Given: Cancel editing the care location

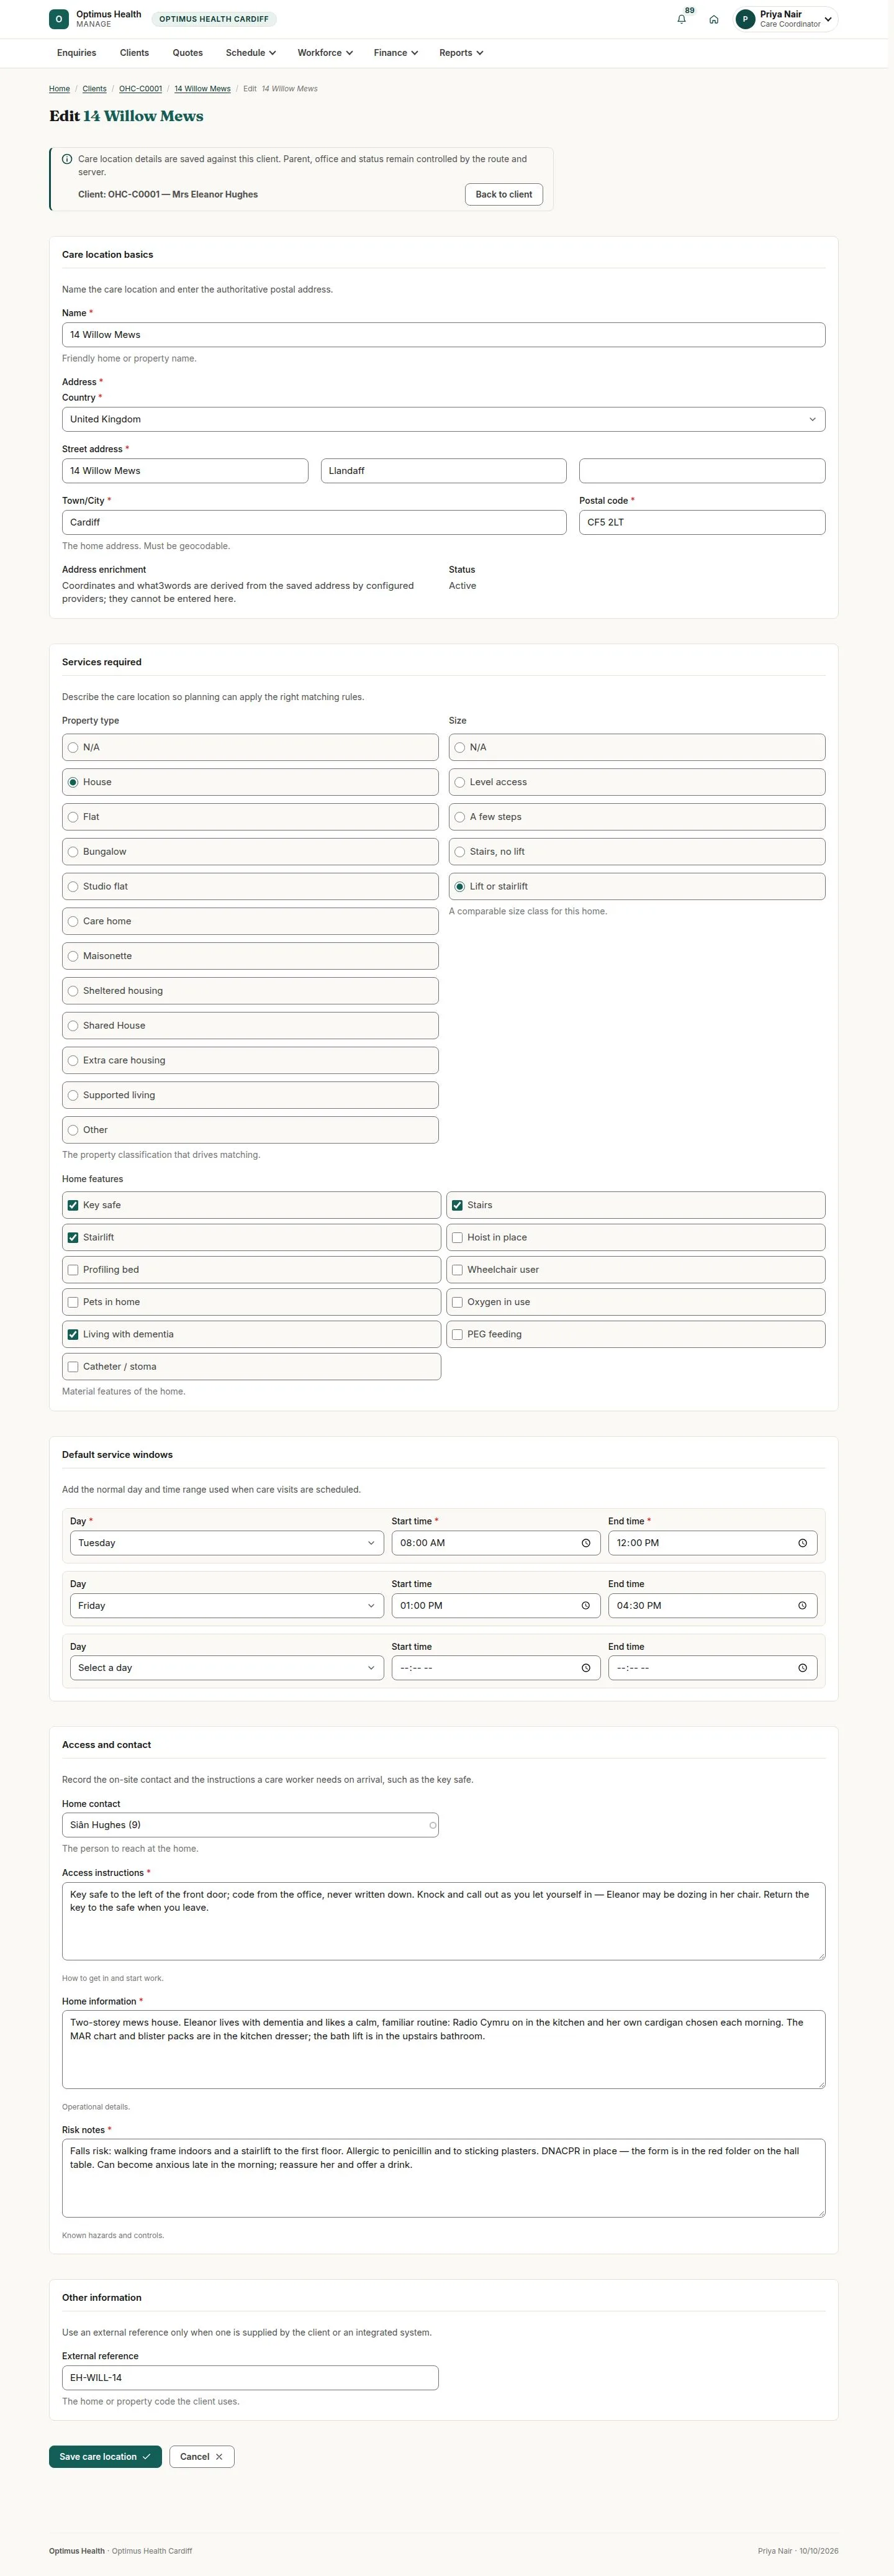Looking at the screenshot, I should pos(202,2457).
